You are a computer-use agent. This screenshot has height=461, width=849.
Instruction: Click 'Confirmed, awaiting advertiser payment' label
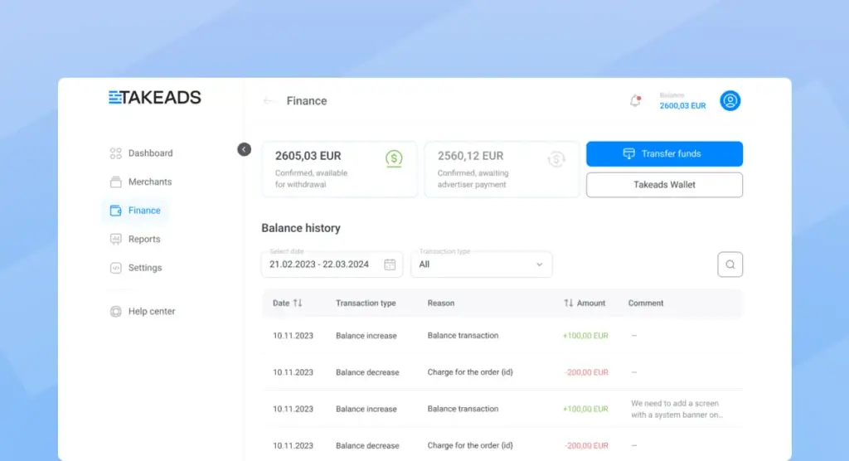(473, 179)
